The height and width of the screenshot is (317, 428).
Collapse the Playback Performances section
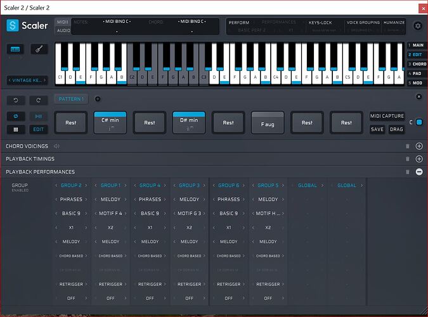418,172
